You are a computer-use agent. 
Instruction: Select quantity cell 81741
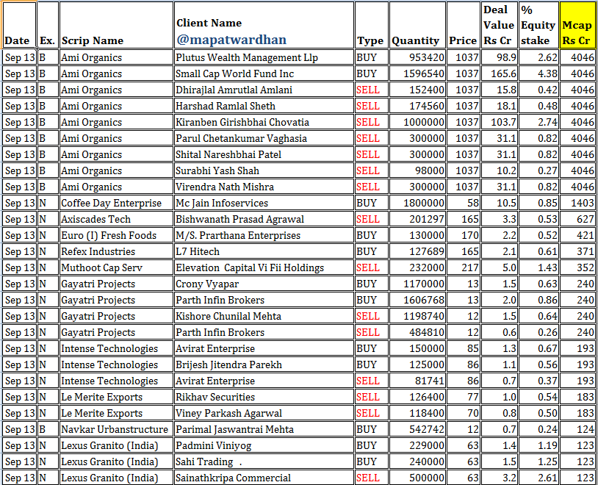click(x=417, y=381)
